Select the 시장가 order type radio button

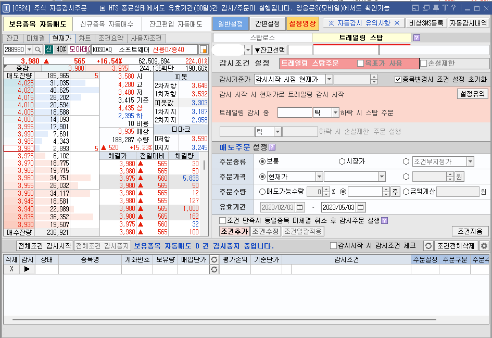pyautogui.click(x=341, y=161)
